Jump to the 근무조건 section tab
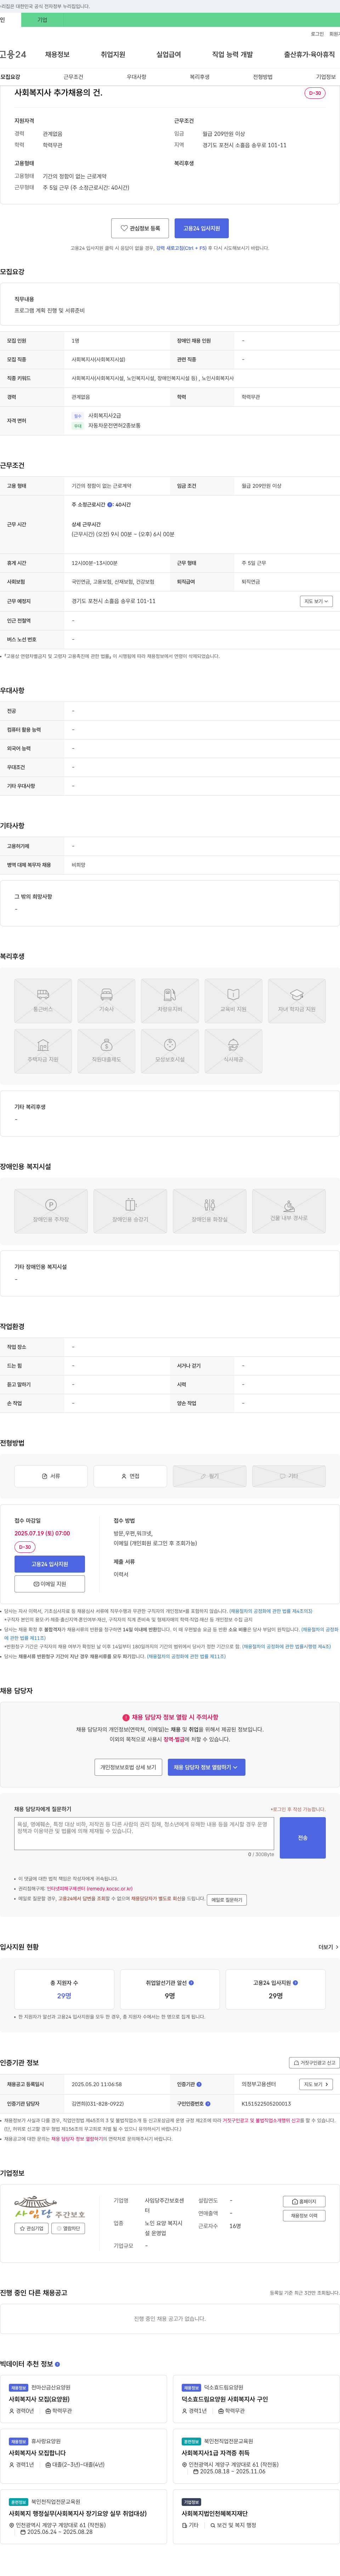340x2576 pixels. tap(73, 77)
